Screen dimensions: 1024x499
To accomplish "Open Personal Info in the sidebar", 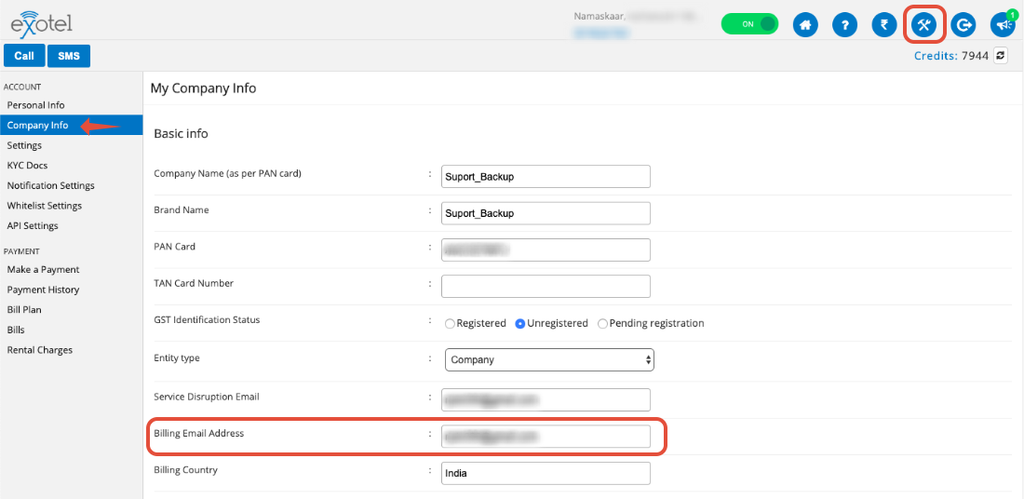I will [36, 105].
